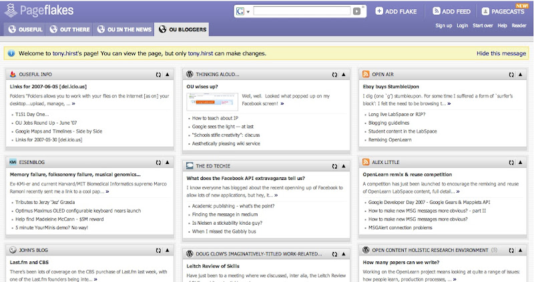Click refresh icon on OUseful Info widget
This screenshot has width=534, height=282.
pos(159,74)
